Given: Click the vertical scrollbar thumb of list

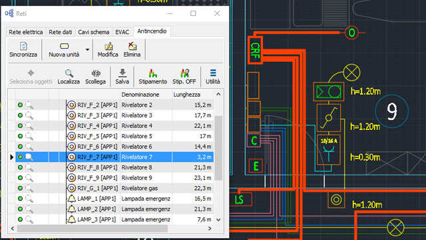Looking at the screenshot, I should 218,148.
